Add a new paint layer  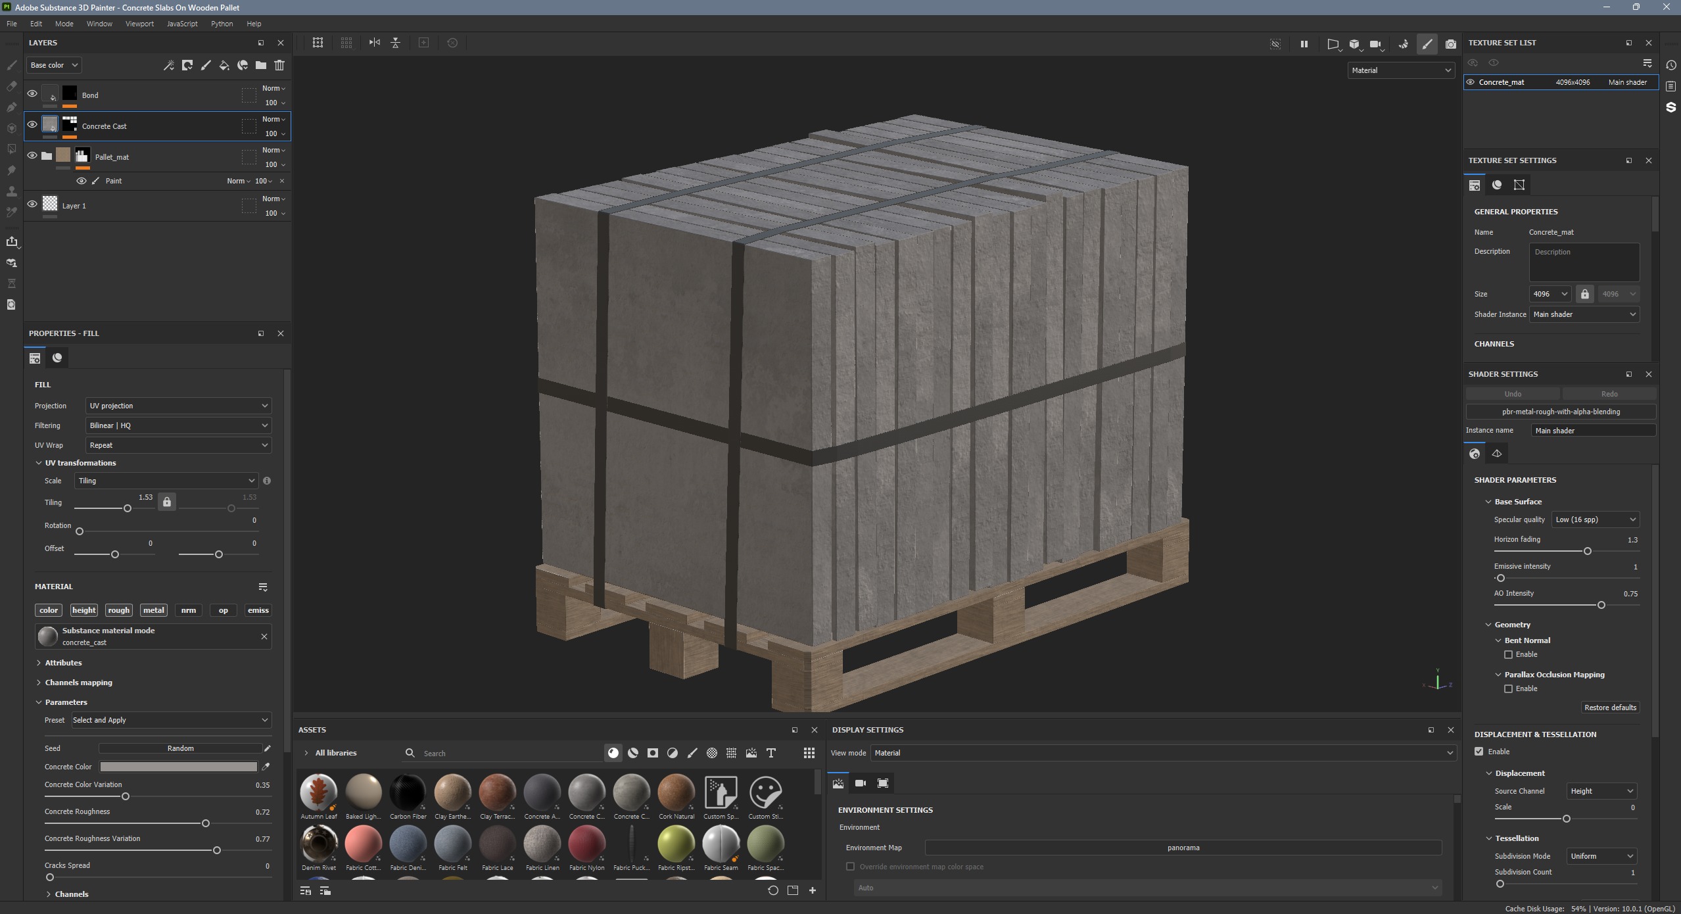point(206,65)
